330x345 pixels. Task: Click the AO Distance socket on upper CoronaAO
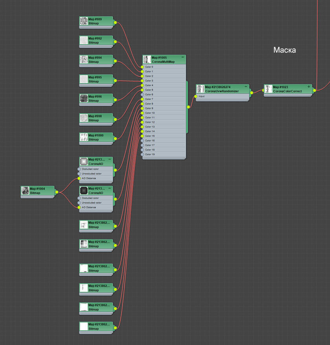pyautogui.click(x=80, y=178)
